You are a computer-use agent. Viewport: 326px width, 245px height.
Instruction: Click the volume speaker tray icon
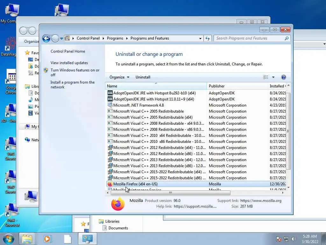click(x=294, y=239)
